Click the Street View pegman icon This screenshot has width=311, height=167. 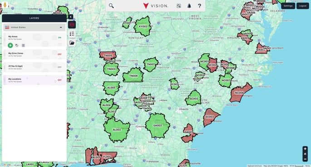[5, 5]
